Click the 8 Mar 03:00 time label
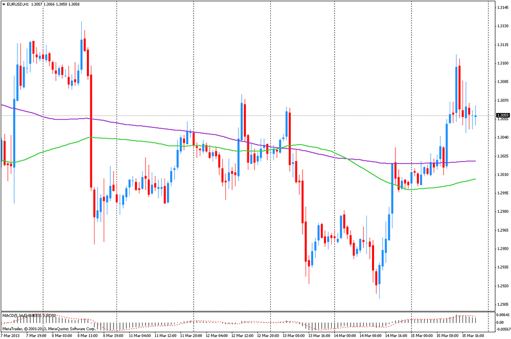The height and width of the screenshot is (339, 511). (x=62, y=335)
